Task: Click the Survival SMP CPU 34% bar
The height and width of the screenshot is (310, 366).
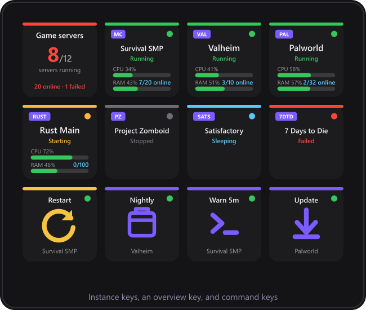Action: [x=142, y=75]
